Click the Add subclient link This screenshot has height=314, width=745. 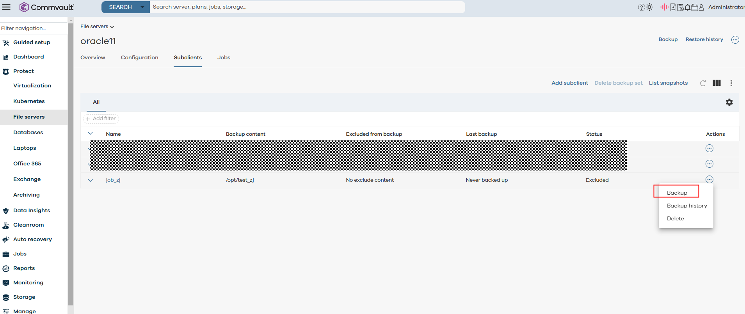[x=569, y=83]
